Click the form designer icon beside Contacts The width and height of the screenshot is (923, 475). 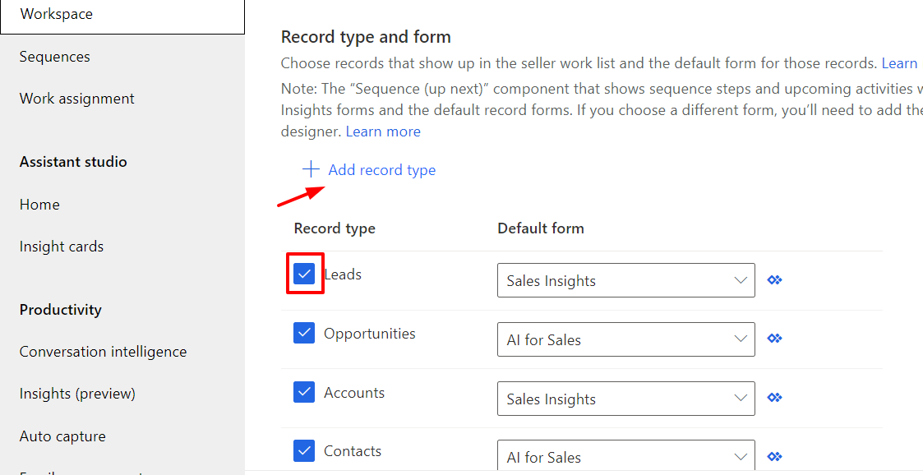pyautogui.click(x=774, y=457)
